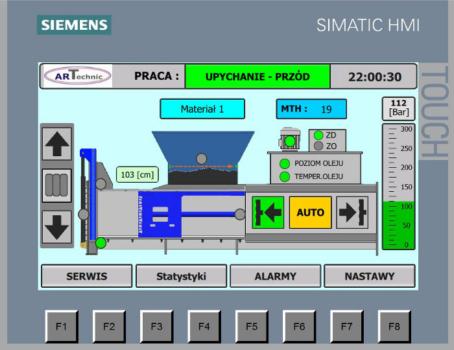454x350 pixels.
Task: Click the MTH 19 counter field
Action: coord(311,109)
